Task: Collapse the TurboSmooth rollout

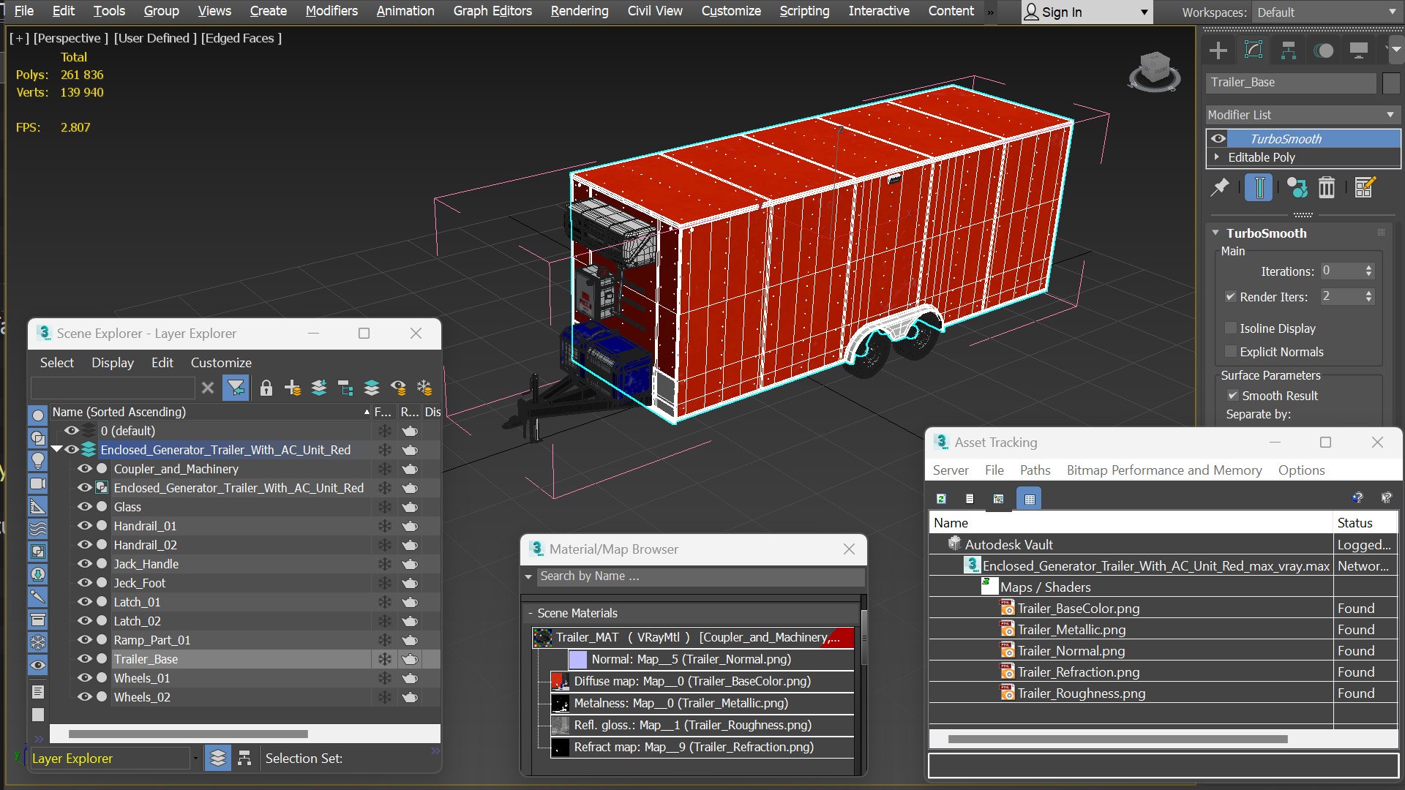Action: point(1215,233)
